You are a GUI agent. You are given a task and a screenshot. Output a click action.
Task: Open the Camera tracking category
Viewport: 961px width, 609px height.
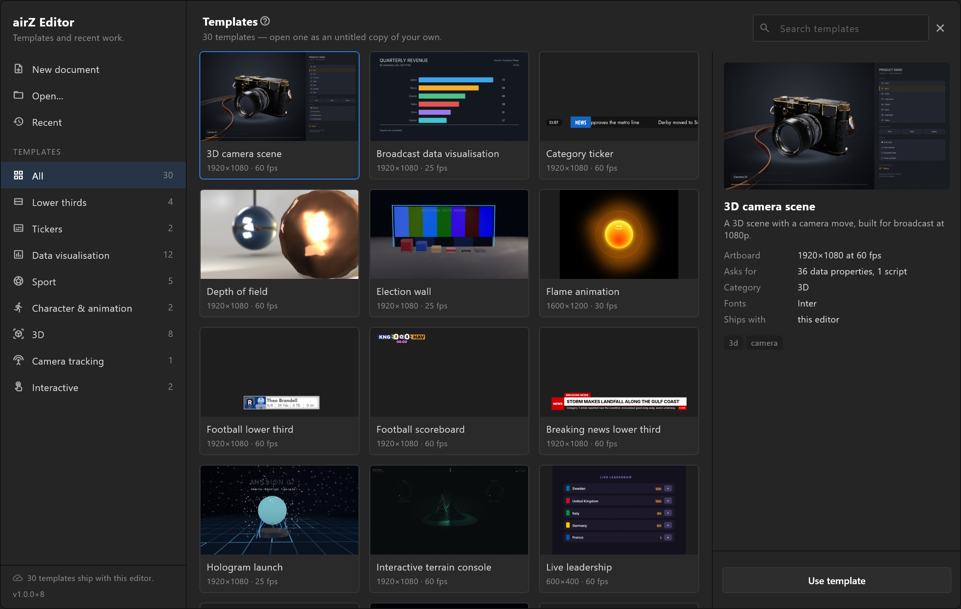point(94,361)
